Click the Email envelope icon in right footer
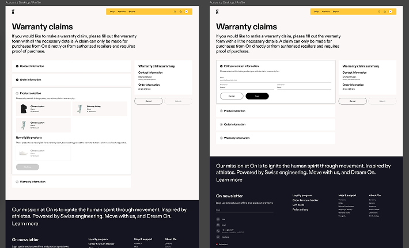 (218, 225)
